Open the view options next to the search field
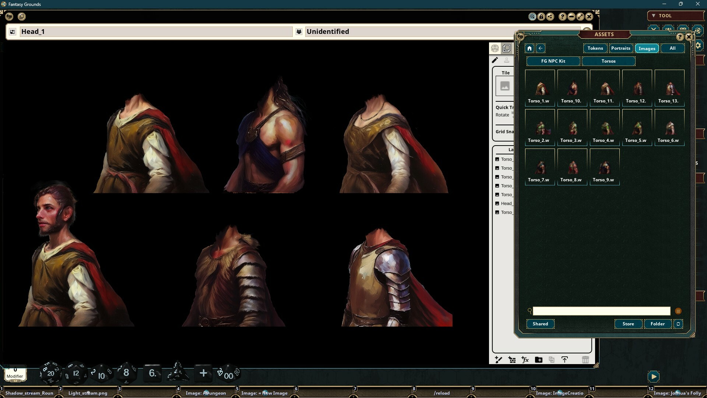The image size is (707, 398). 679,311
